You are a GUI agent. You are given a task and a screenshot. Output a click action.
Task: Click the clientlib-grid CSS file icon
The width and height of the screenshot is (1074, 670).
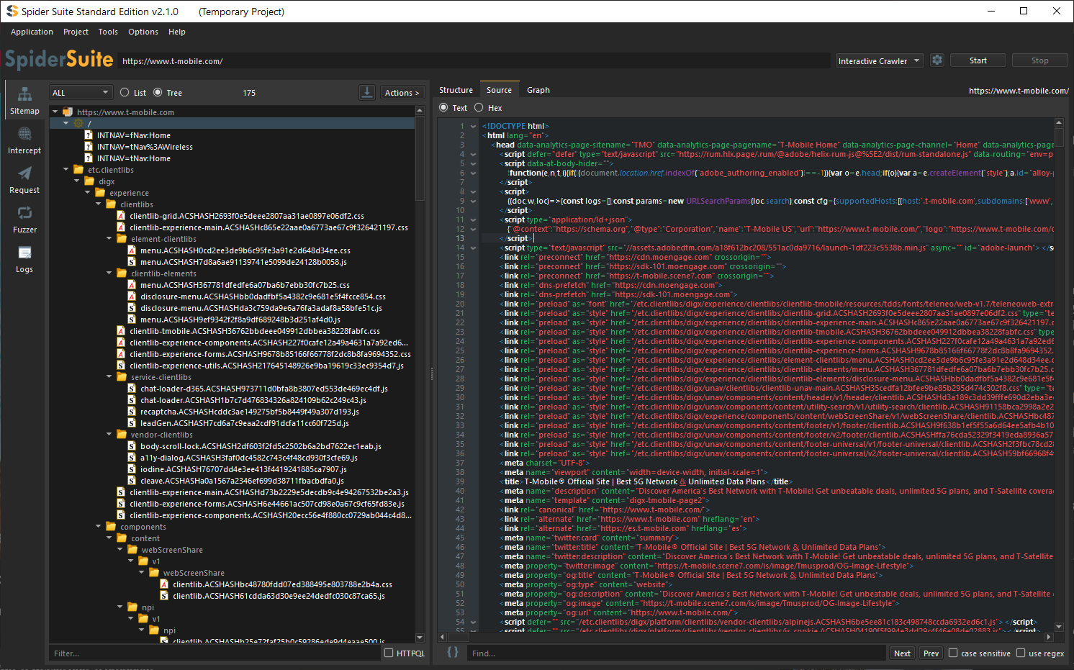point(121,216)
